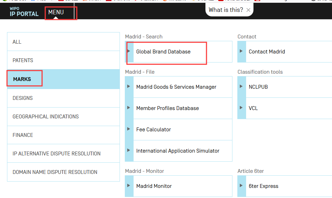
Task: Open 6ter Express
Action: 263,186
